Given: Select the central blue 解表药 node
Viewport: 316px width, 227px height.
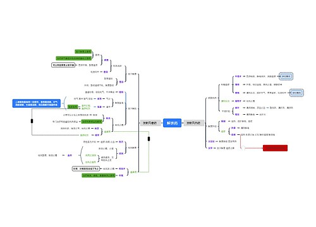Looking at the screenshot, I should pyautogui.click(x=172, y=123).
